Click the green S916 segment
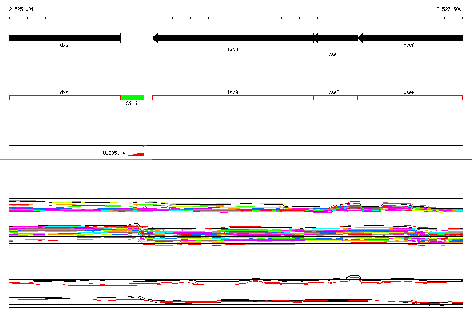472x329 pixels. pos(132,98)
